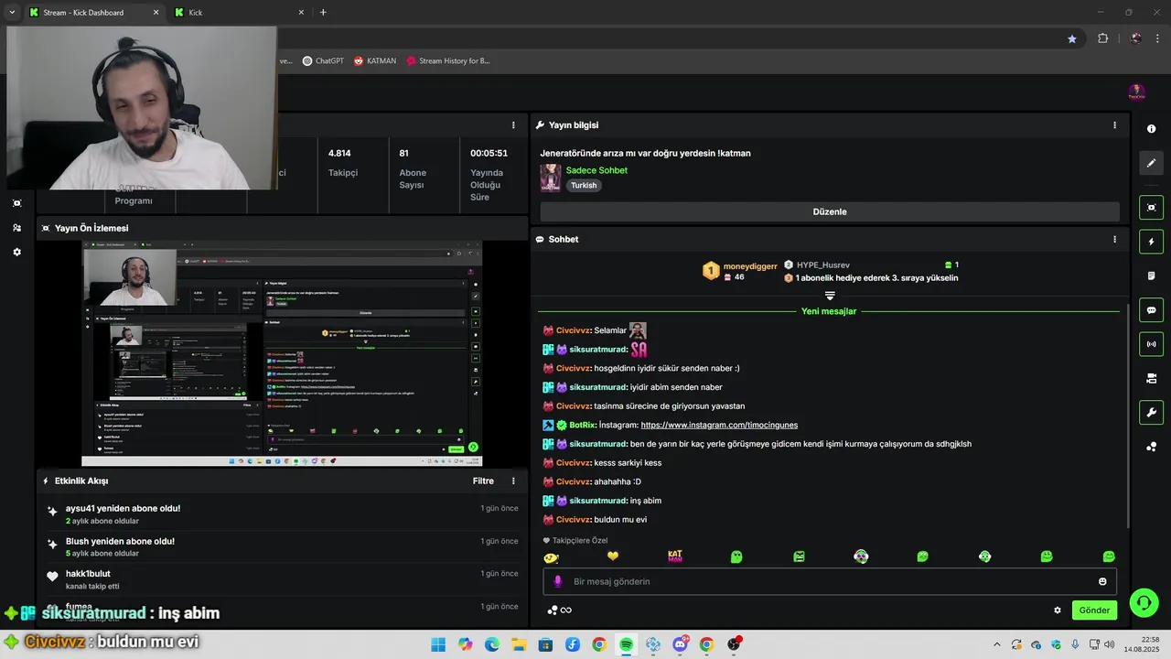This screenshot has height=659, width=1171.
Task: Open the KATMAN bookmark
Action: coord(375,61)
